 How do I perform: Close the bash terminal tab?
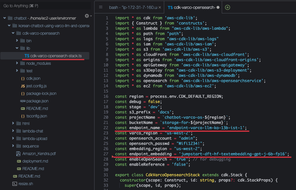(160, 7)
